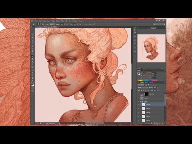Open the eraser Opacity slider arrow
This screenshot has height=144, width=192.
click(64, 24)
